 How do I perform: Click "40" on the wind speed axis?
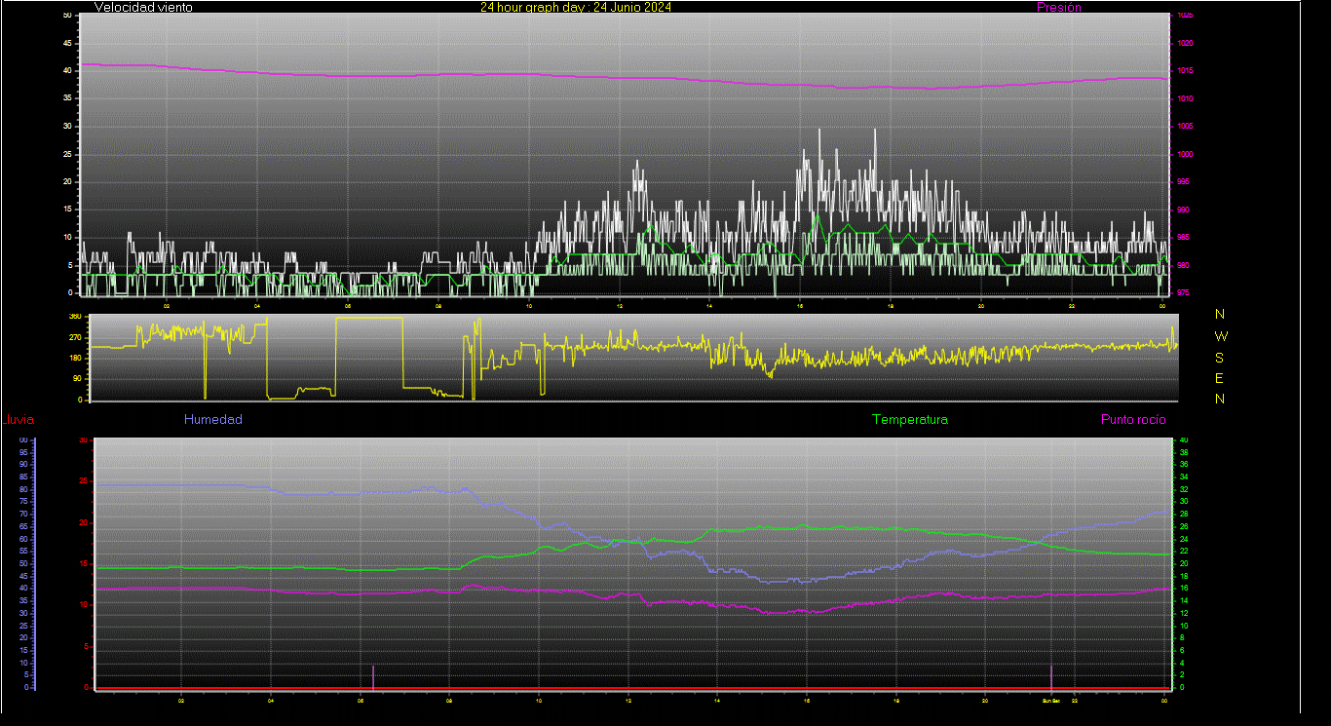(x=67, y=71)
